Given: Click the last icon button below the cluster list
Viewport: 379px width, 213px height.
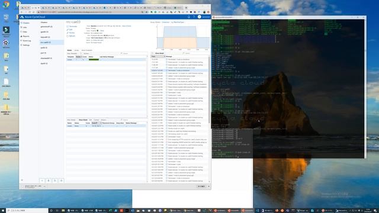Looking at the screenshot, I should (62, 180).
